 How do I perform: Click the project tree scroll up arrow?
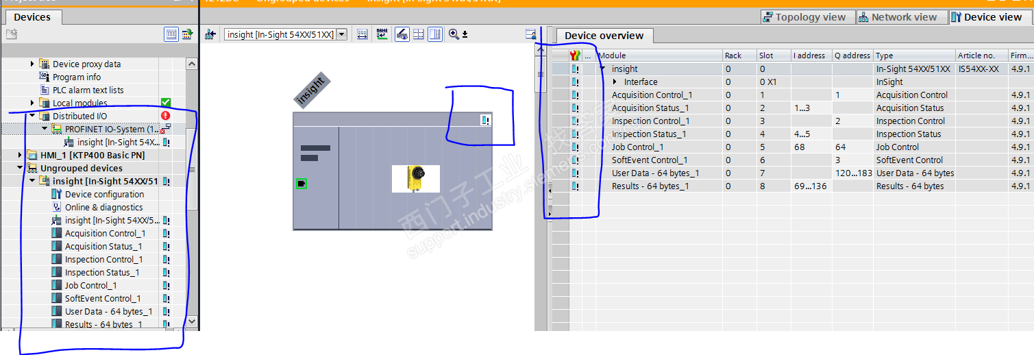191,64
